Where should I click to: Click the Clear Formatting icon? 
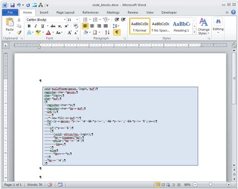click(x=76, y=26)
